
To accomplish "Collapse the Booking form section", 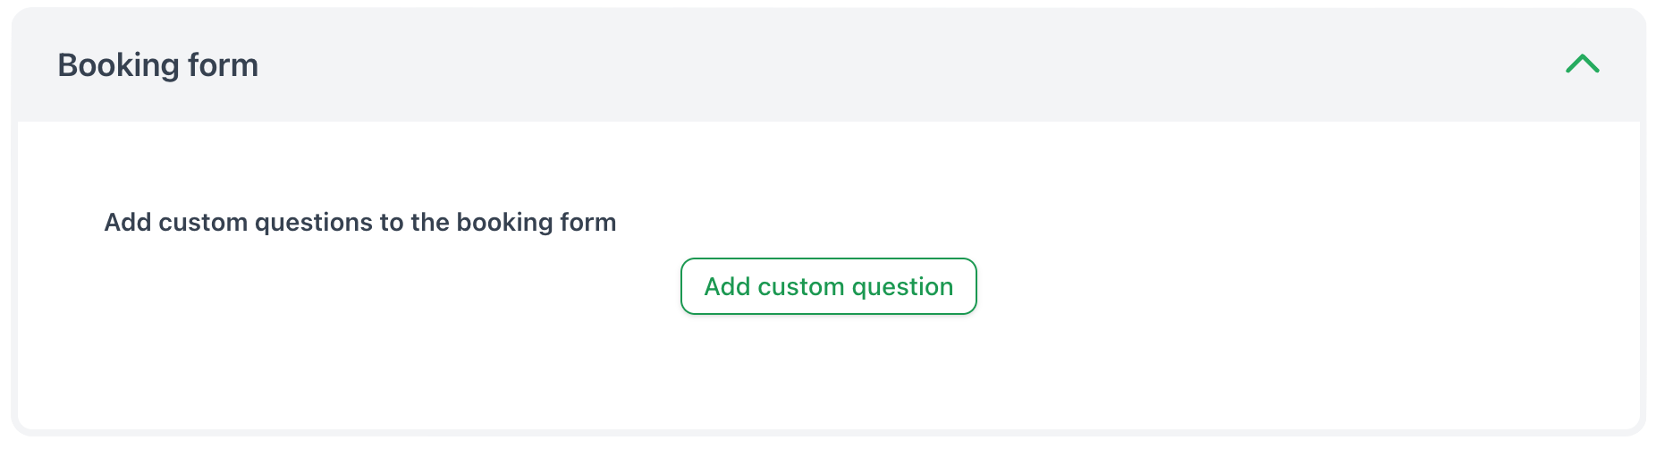I will [x=1582, y=64].
